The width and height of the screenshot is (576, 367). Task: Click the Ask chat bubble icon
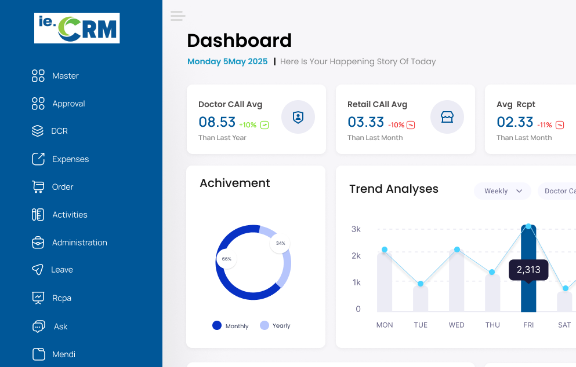click(38, 326)
